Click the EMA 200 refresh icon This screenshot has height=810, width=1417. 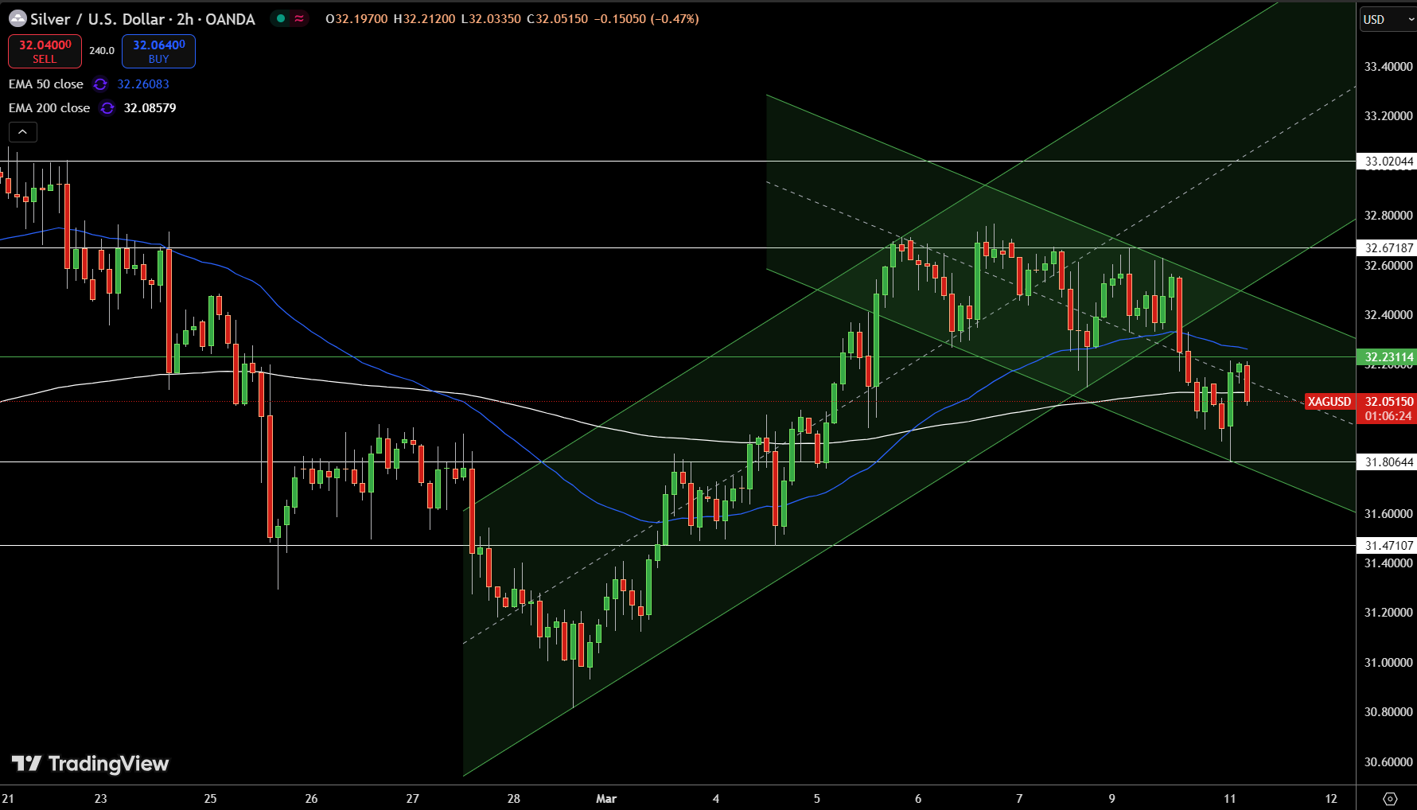(x=107, y=108)
